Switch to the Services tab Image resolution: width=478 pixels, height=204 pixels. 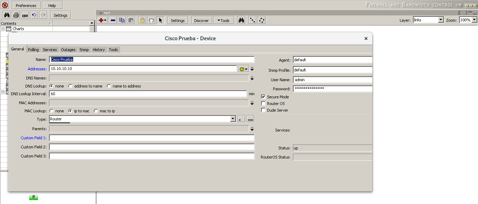[x=50, y=50]
